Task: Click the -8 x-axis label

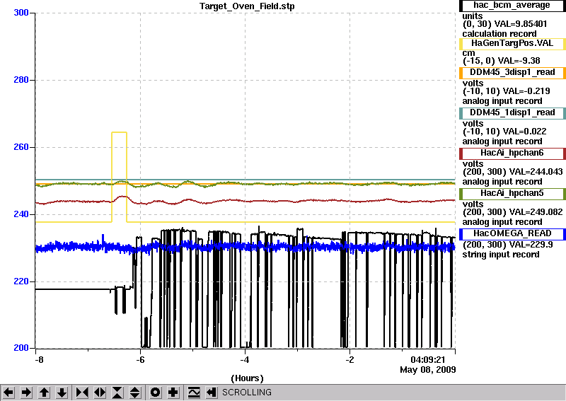Action: point(39,360)
